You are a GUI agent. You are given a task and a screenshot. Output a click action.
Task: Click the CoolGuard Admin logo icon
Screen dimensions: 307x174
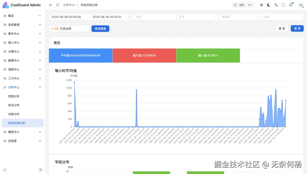click(x=6, y=5)
